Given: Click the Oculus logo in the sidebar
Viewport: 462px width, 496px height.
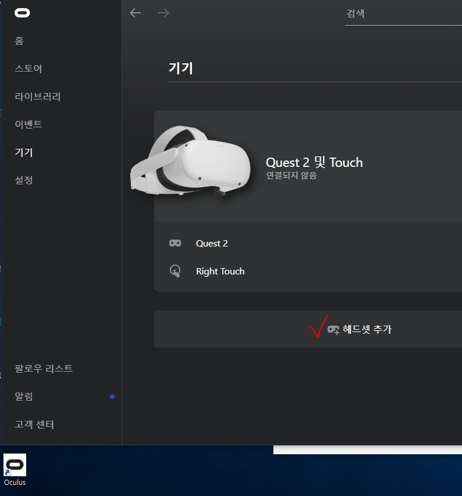Looking at the screenshot, I should (x=22, y=13).
